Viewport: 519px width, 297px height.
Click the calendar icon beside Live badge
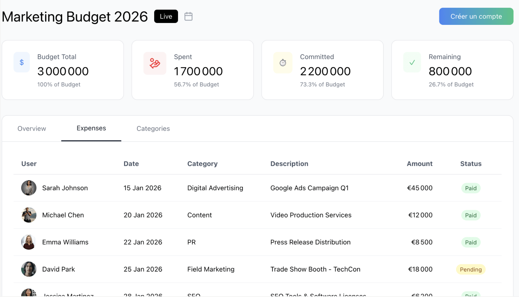188,16
